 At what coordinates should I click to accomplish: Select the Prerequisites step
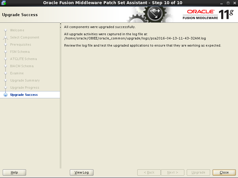(x=20, y=44)
